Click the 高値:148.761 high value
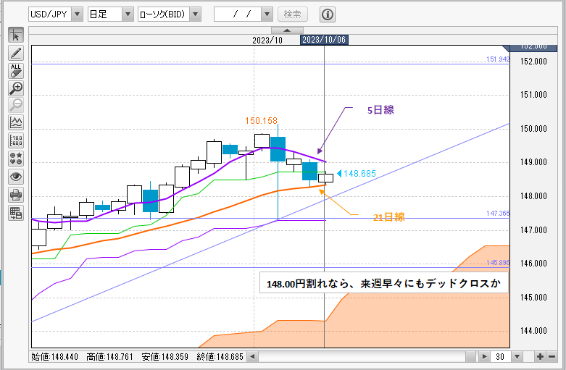566x370 pixels. 109,357
